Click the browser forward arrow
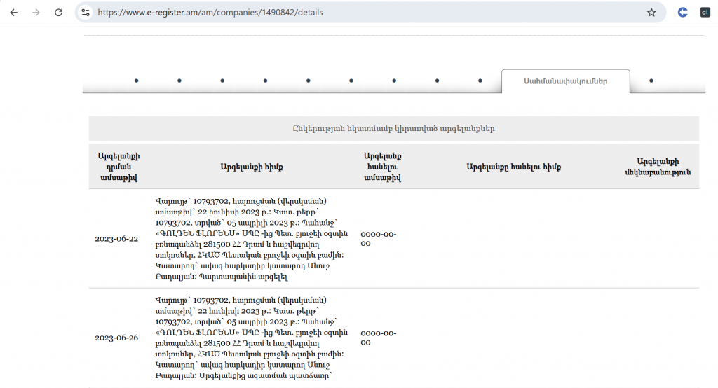Screen dimensions: 718x388 tap(36, 13)
